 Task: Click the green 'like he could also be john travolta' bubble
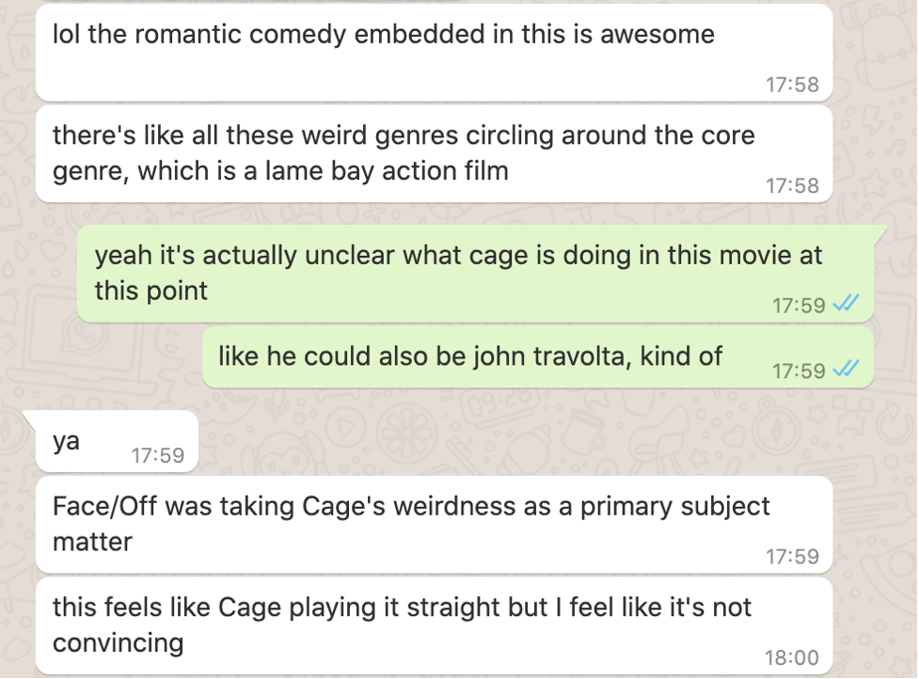(538, 357)
